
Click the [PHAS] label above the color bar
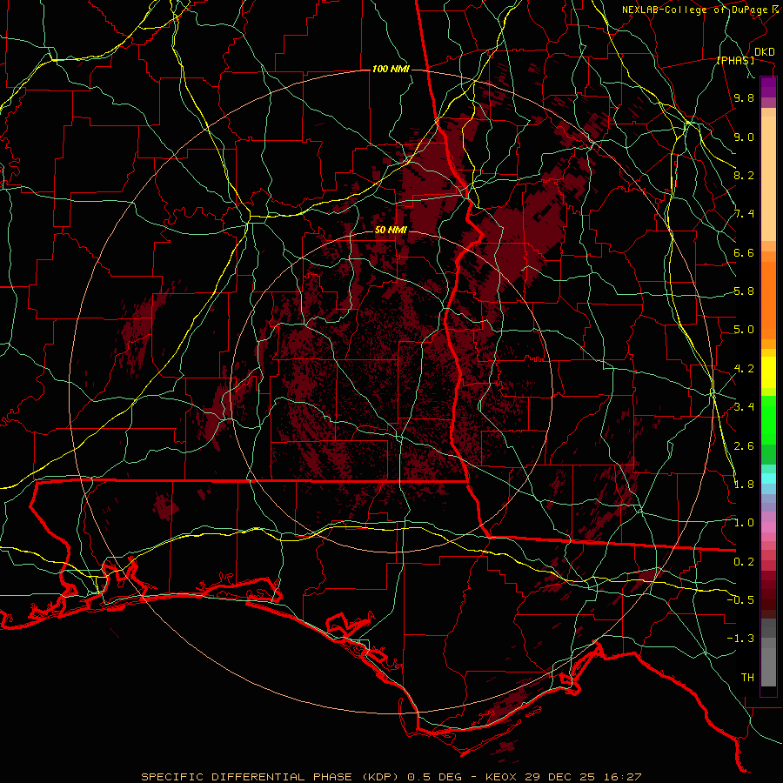[x=735, y=60]
